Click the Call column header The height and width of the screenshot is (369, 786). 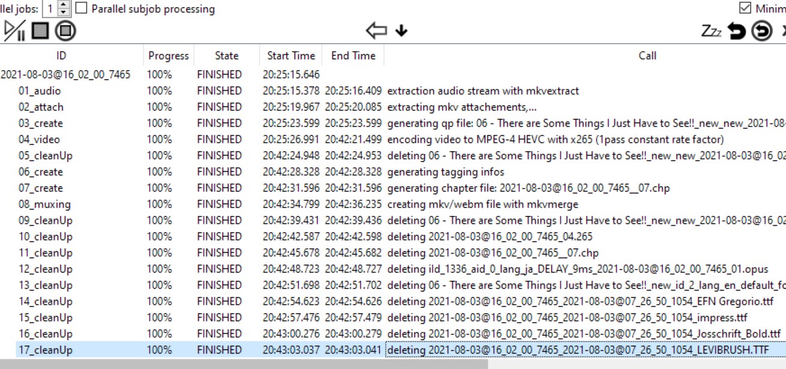pos(647,56)
